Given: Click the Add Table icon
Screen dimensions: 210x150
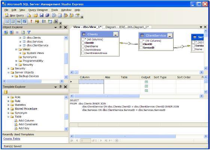Looking at the screenshot, I should click(50, 21).
